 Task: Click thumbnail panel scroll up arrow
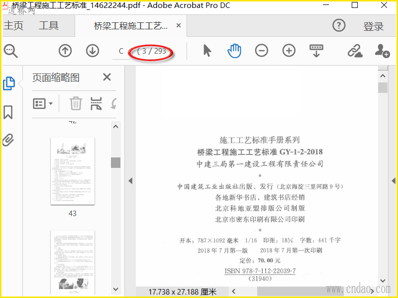click(116, 127)
